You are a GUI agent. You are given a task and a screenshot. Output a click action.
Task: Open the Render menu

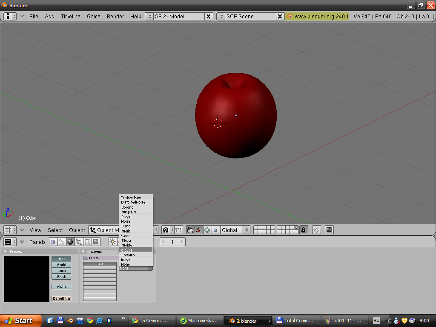click(x=115, y=17)
